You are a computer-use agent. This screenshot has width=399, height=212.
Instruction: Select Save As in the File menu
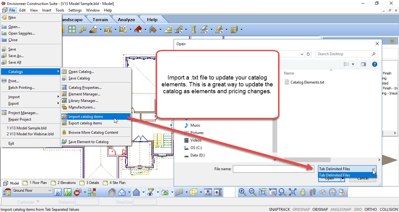coord(31,56)
